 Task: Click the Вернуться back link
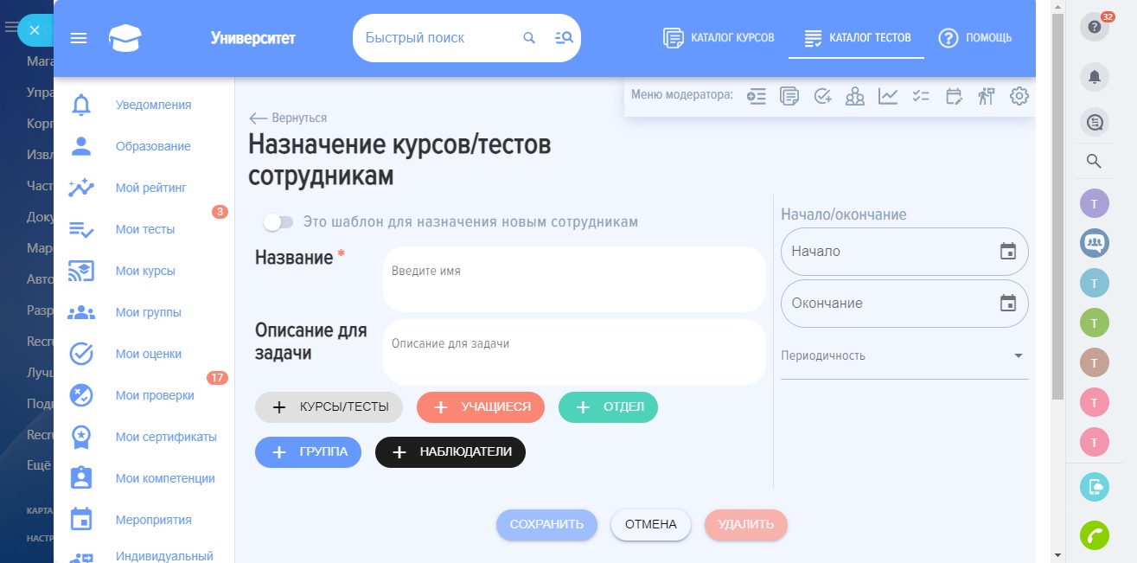[x=288, y=118]
